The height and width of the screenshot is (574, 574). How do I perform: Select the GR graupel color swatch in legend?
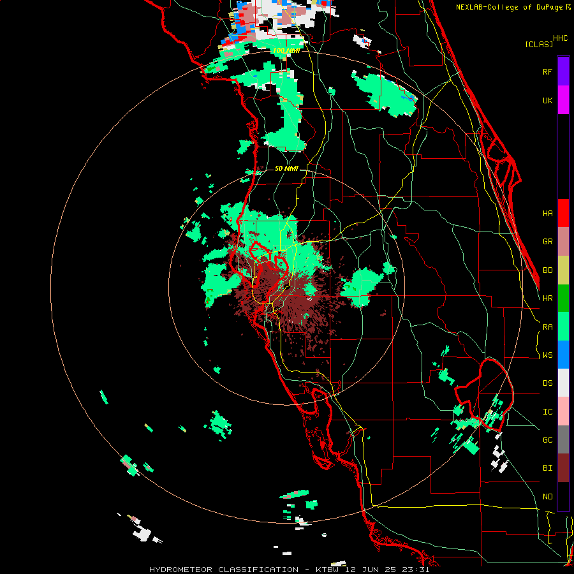[563, 242]
